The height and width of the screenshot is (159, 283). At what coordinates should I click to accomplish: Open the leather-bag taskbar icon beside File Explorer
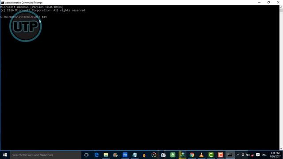pyautogui.click(x=115, y=155)
